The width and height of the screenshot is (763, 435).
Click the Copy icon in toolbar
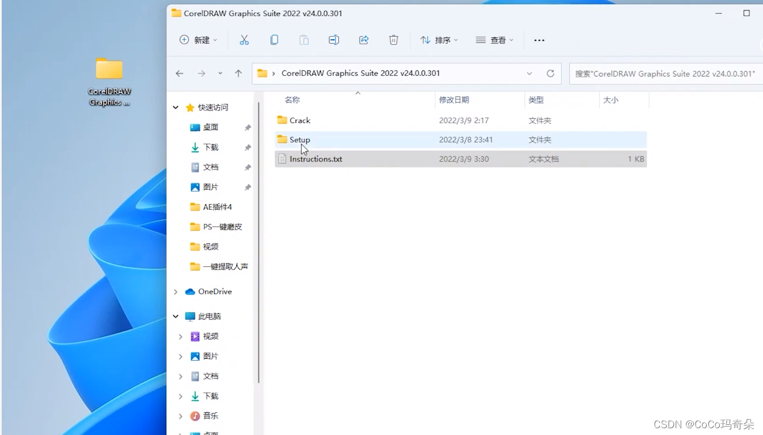pyautogui.click(x=274, y=40)
